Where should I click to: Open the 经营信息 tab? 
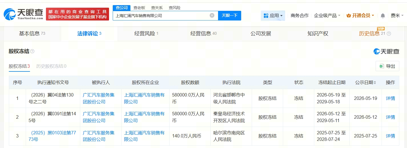tap(203, 34)
